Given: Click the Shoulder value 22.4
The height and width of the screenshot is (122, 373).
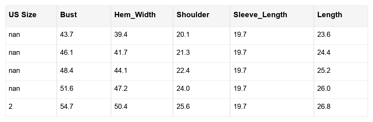Looking at the screenshot, I should (x=183, y=71).
